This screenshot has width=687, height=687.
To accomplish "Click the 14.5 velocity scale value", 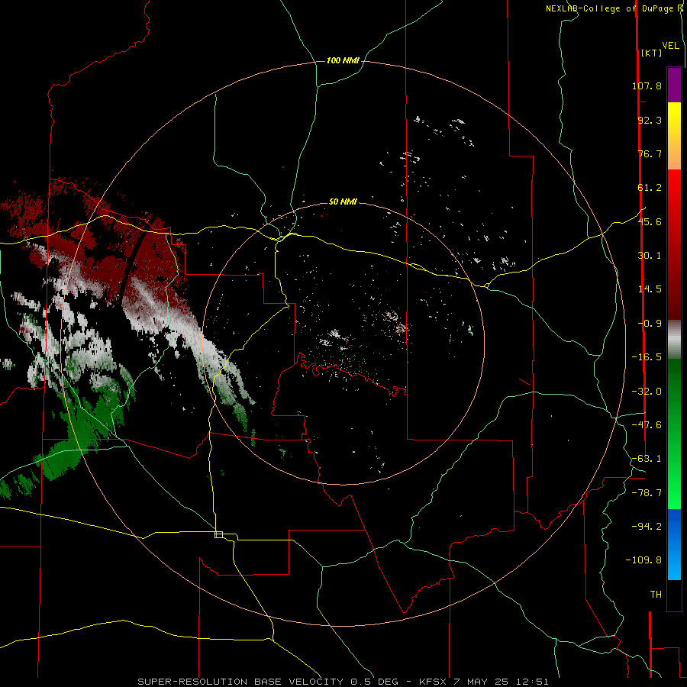I will pyautogui.click(x=650, y=289).
